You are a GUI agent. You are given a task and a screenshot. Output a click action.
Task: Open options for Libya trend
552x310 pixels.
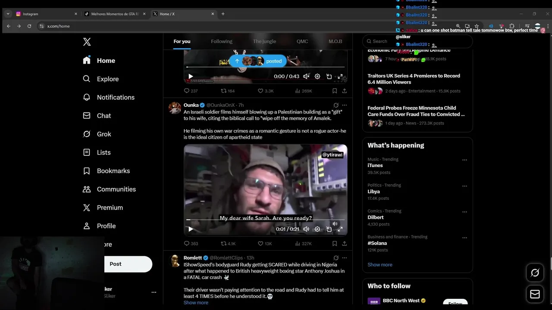click(x=464, y=186)
